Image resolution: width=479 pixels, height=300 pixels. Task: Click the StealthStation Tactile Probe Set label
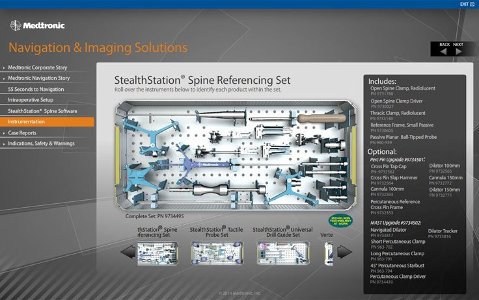(x=216, y=232)
